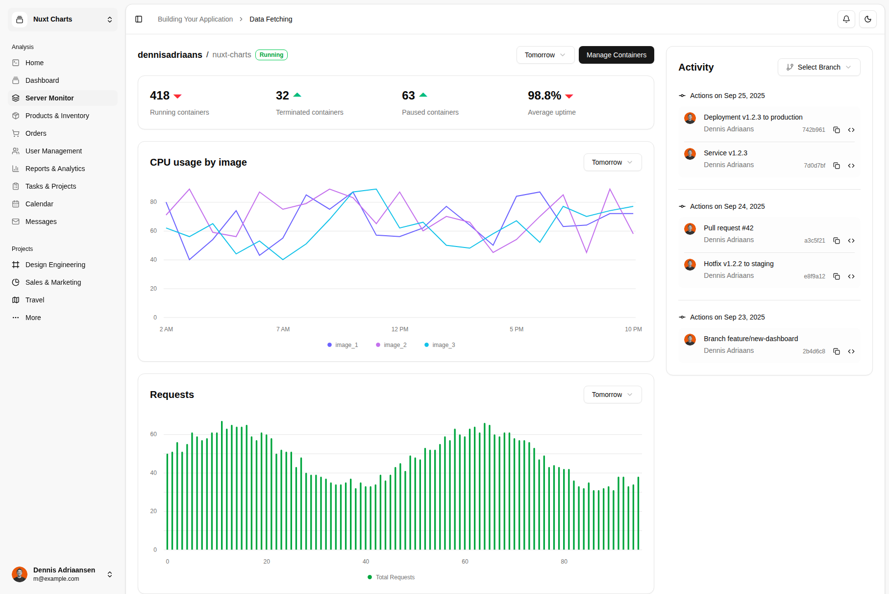The image size is (889, 594).
Task: View code for Hotfix v1.2.2 entry
Action: (851, 276)
